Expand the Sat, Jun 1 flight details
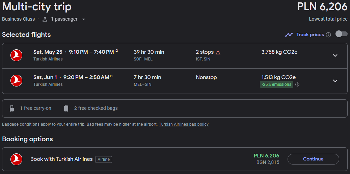 [335, 81]
